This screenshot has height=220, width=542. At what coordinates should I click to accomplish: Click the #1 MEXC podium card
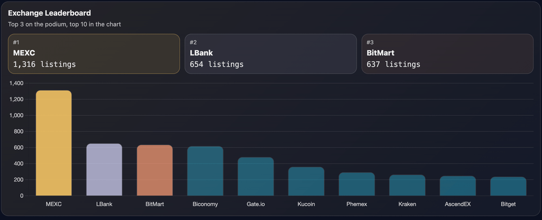point(94,54)
